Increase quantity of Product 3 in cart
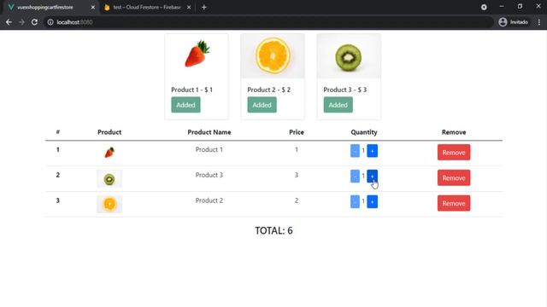Image resolution: width=547 pixels, height=307 pixels. 373,177
